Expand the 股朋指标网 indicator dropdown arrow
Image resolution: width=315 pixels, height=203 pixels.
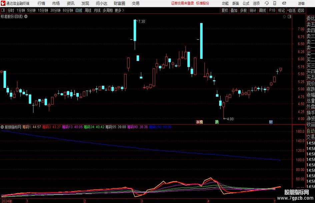coord(2,127)
